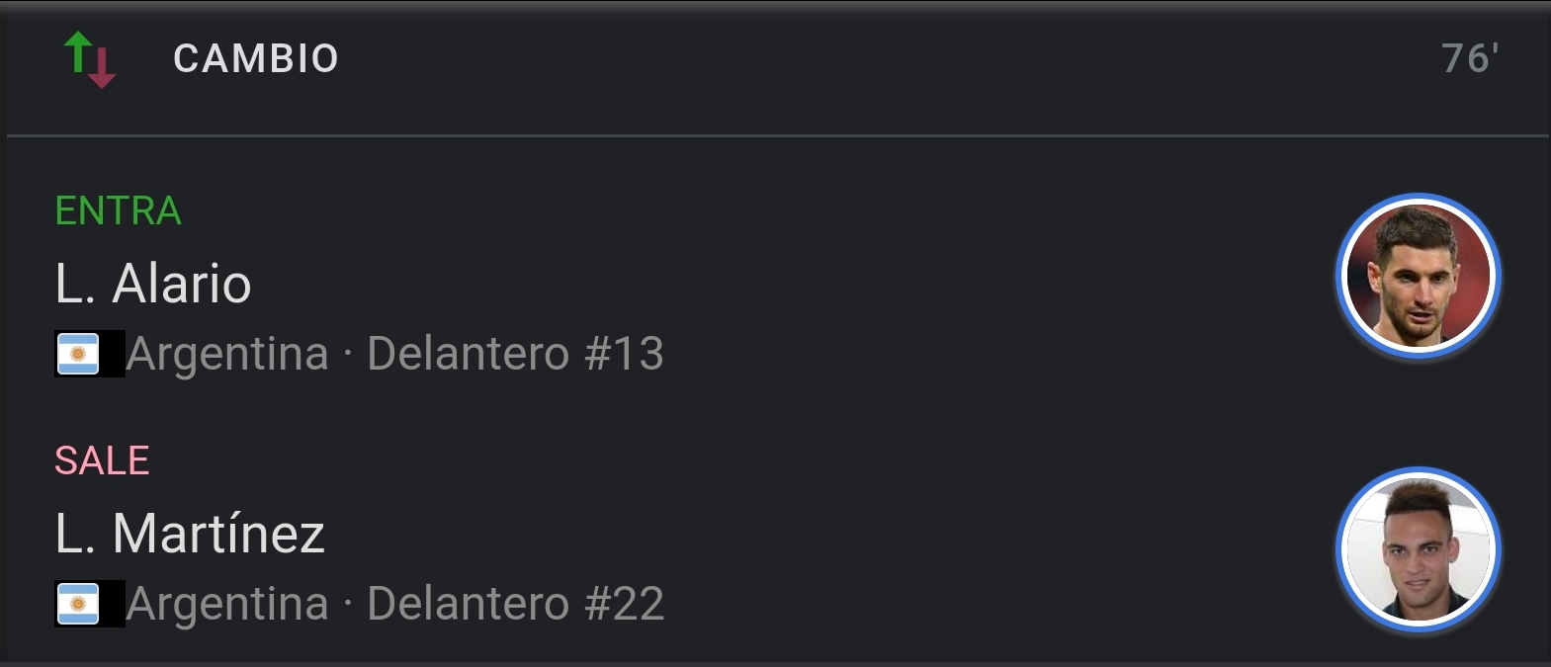Select the #13 shirt number

(624, 354)
